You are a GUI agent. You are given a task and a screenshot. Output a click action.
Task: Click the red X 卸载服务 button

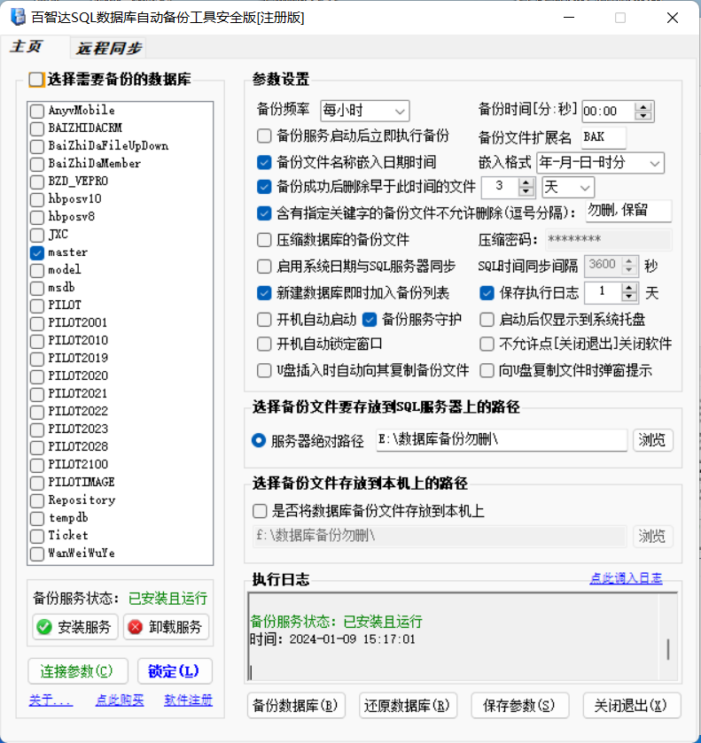pyautogui.click(x=166, y=627)
